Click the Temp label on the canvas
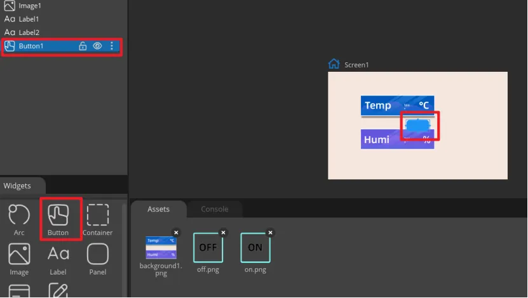Screen dimensions: 528x298 click(378, 105)
